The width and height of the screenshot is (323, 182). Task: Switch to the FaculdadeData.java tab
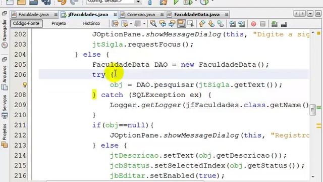pyautogui.click(x=197, y=15)
